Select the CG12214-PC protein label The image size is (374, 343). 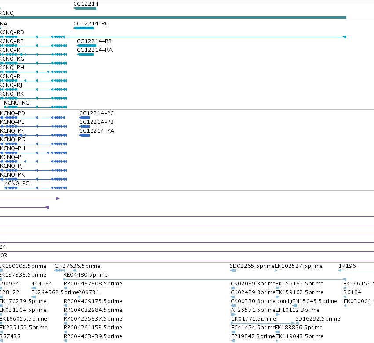coord(96,113)
